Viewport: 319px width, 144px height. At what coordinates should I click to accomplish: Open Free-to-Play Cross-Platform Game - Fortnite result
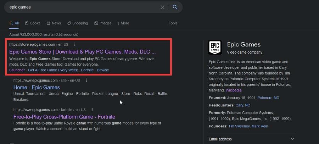tap(64, 117)
